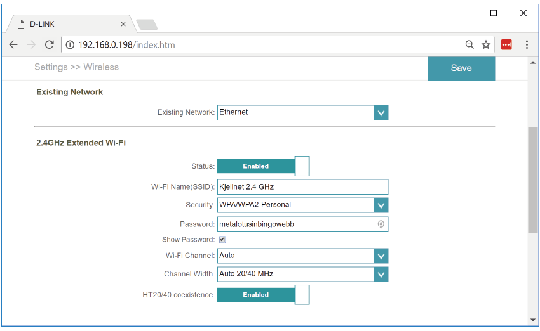
Task: Click the site information icon in address bar
Action: tap(70, 45)
